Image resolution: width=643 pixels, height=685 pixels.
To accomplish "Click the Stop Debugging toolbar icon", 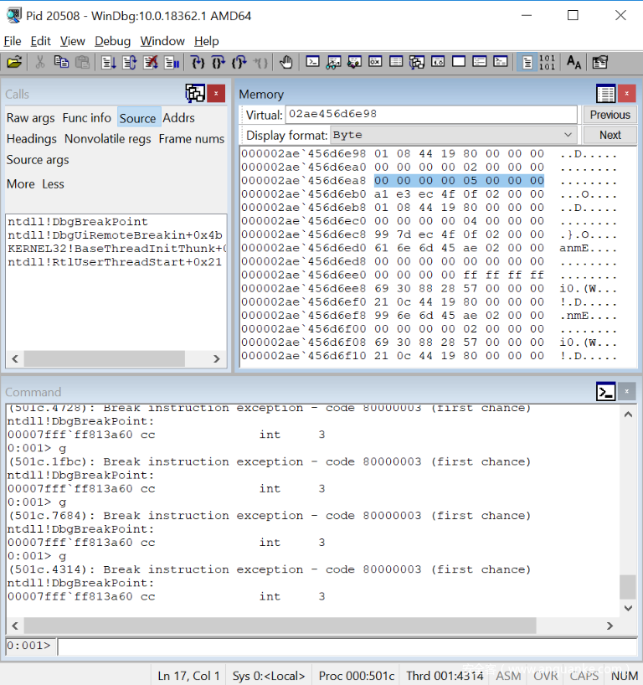I will (x=151, y=62).
